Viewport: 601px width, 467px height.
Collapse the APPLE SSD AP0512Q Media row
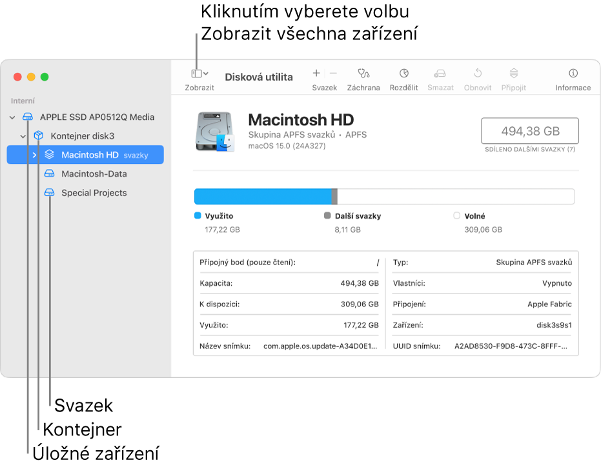coord(12,117)
